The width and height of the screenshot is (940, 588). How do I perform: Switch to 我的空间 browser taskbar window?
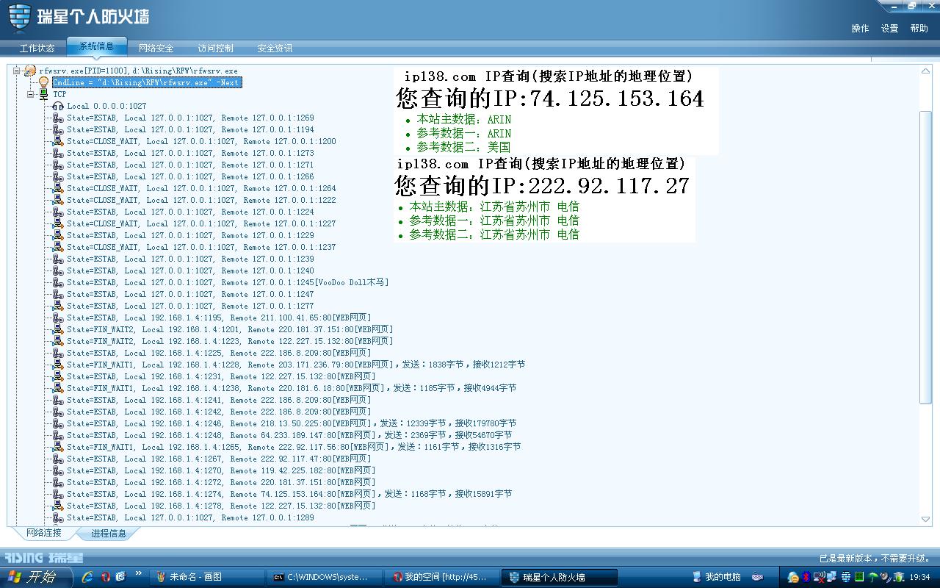[441, 577]
